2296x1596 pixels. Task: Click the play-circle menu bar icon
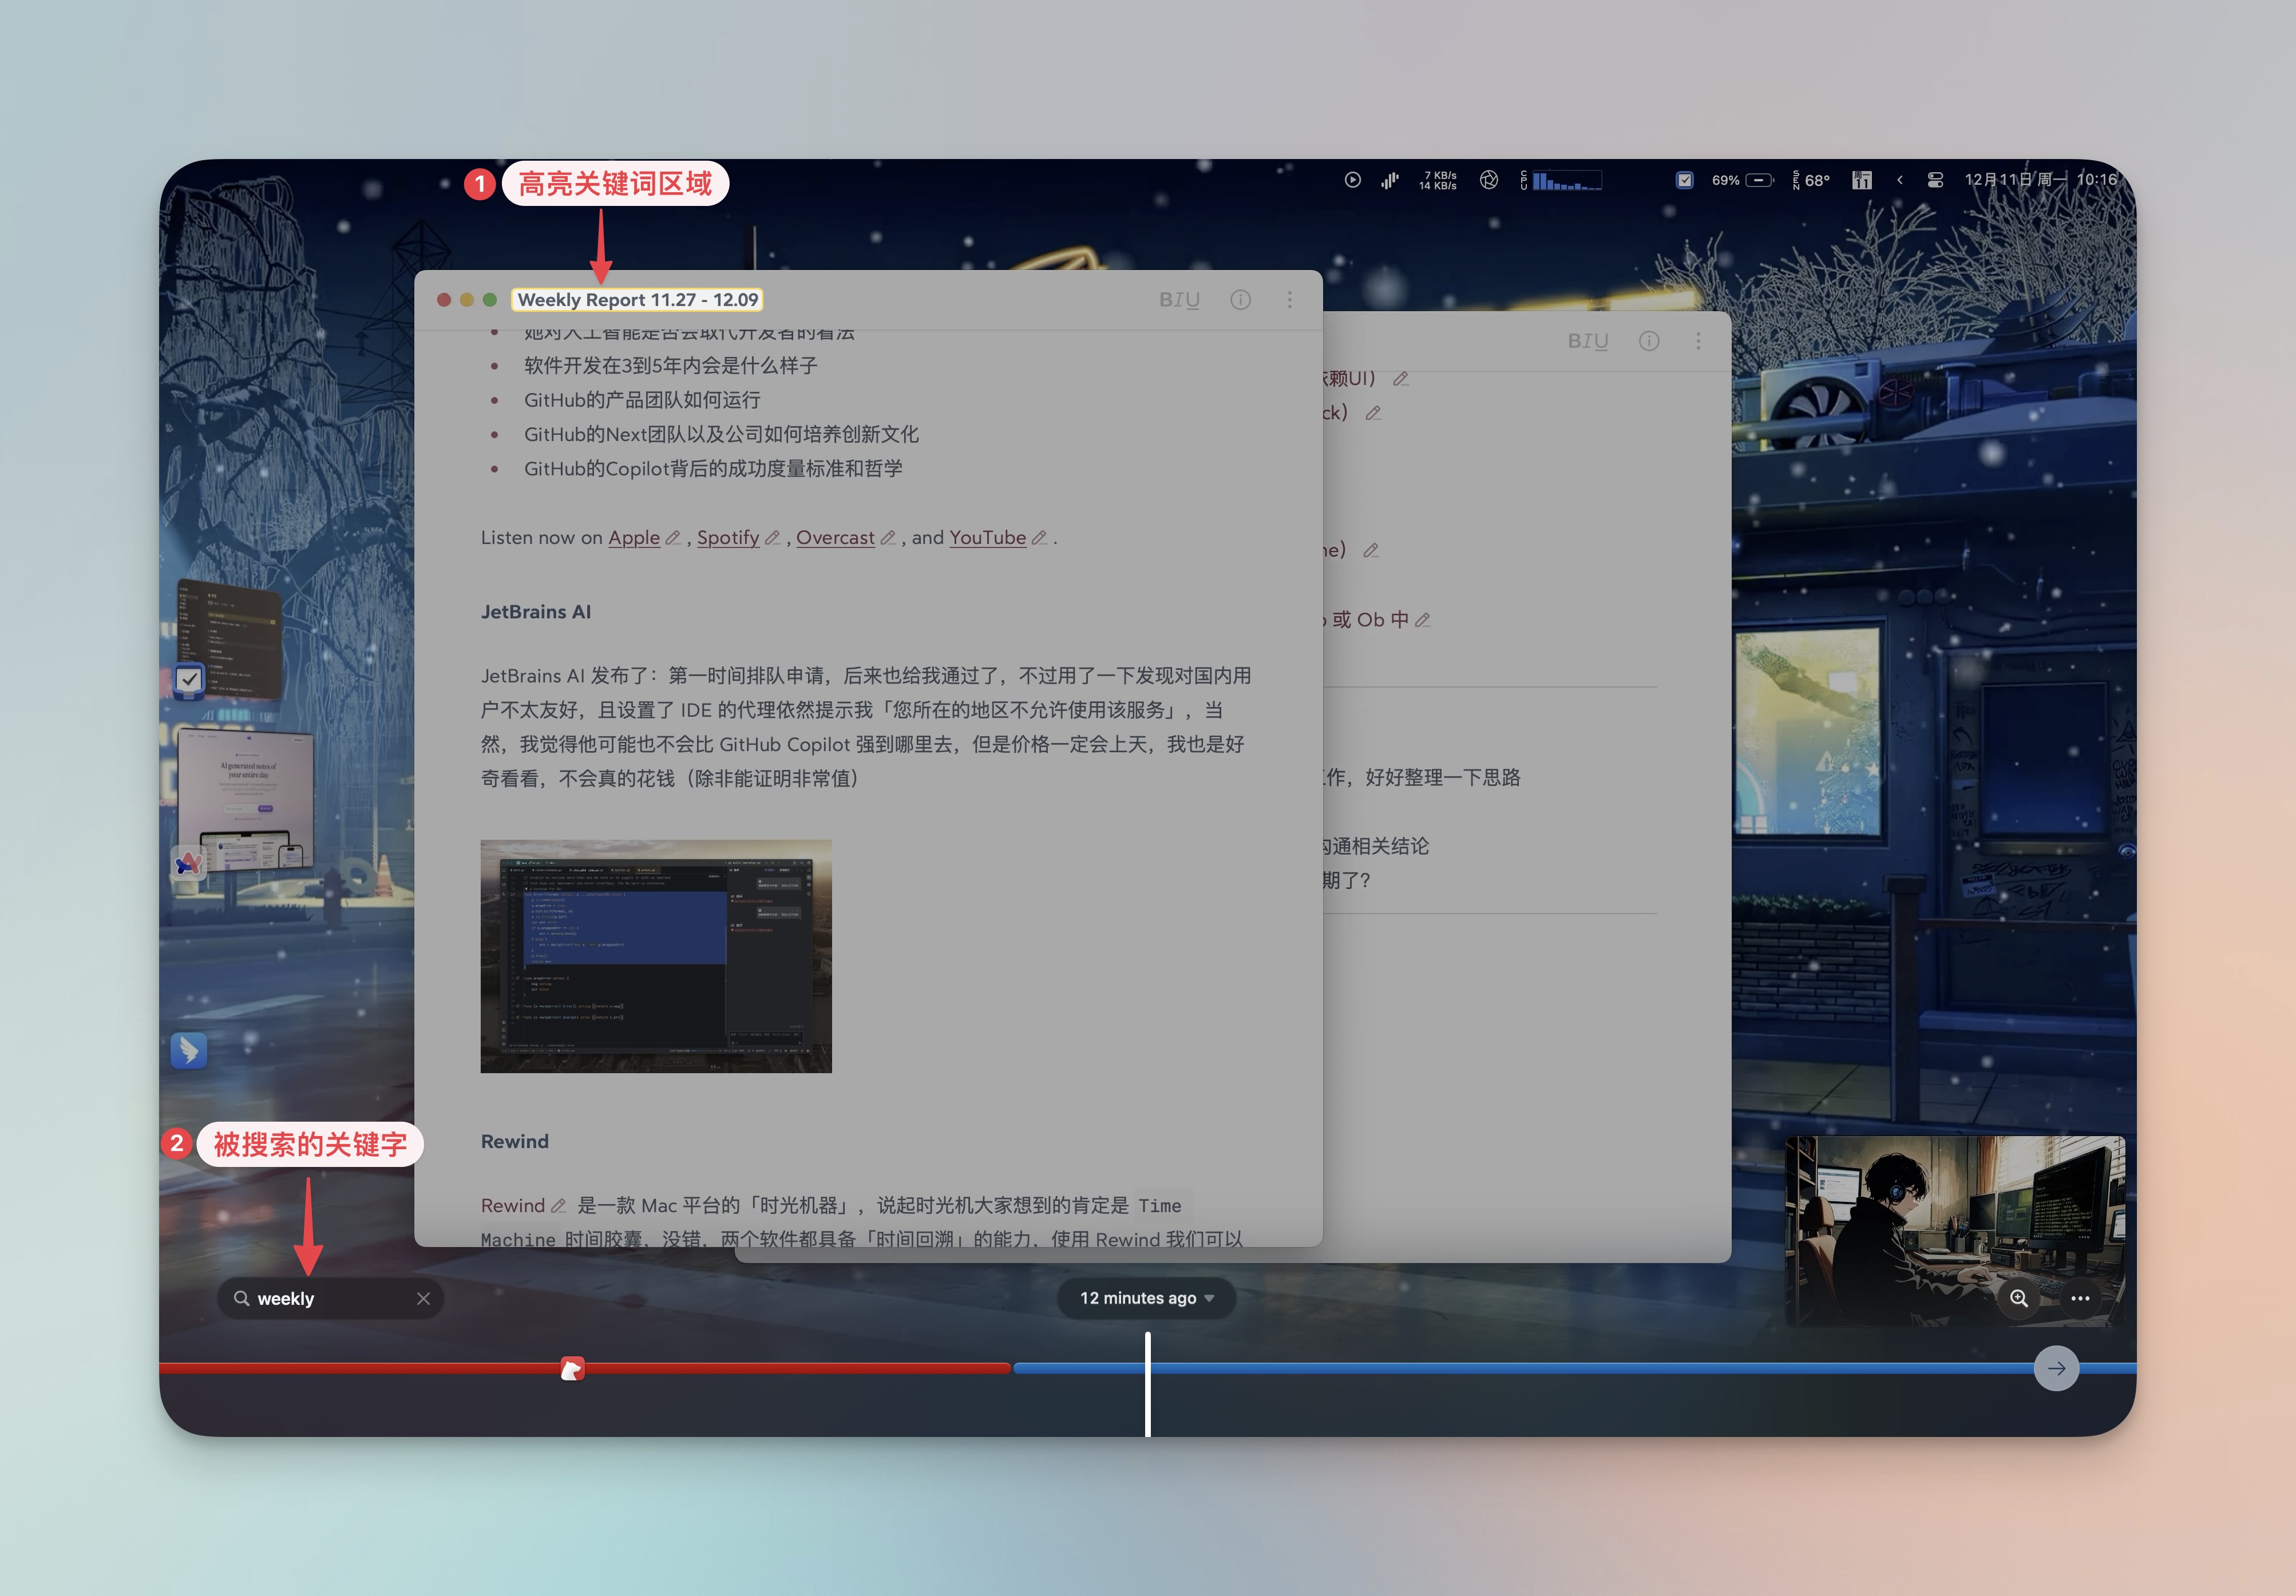(x=1353, y=180)
